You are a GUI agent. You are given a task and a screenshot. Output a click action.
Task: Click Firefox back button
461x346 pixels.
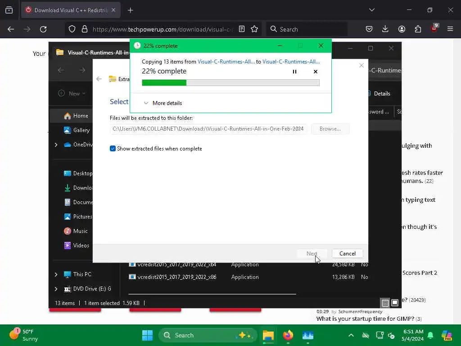11,29
